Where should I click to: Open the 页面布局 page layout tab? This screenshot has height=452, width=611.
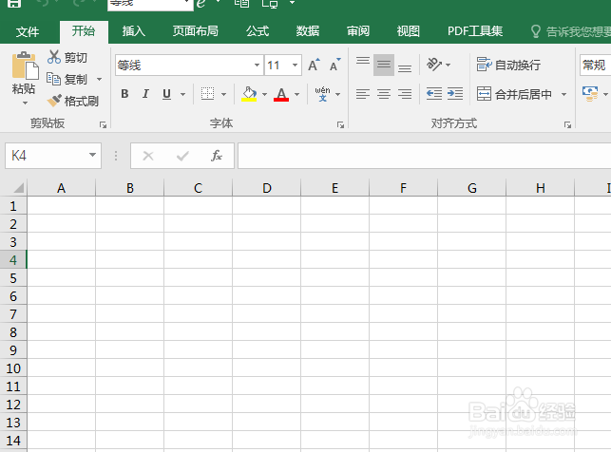(x=196, y=30)
